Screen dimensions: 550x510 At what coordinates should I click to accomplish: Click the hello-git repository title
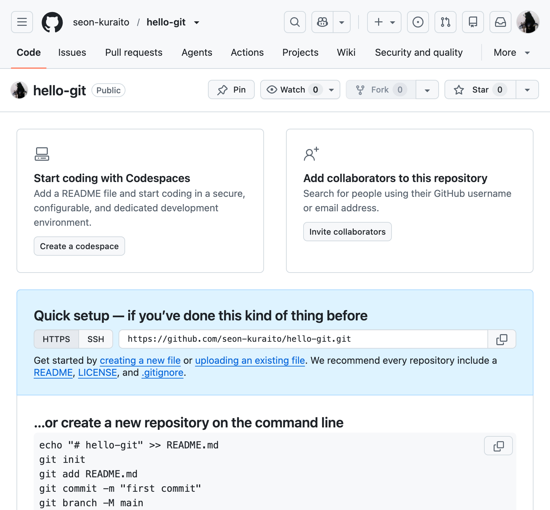point(59,91)
